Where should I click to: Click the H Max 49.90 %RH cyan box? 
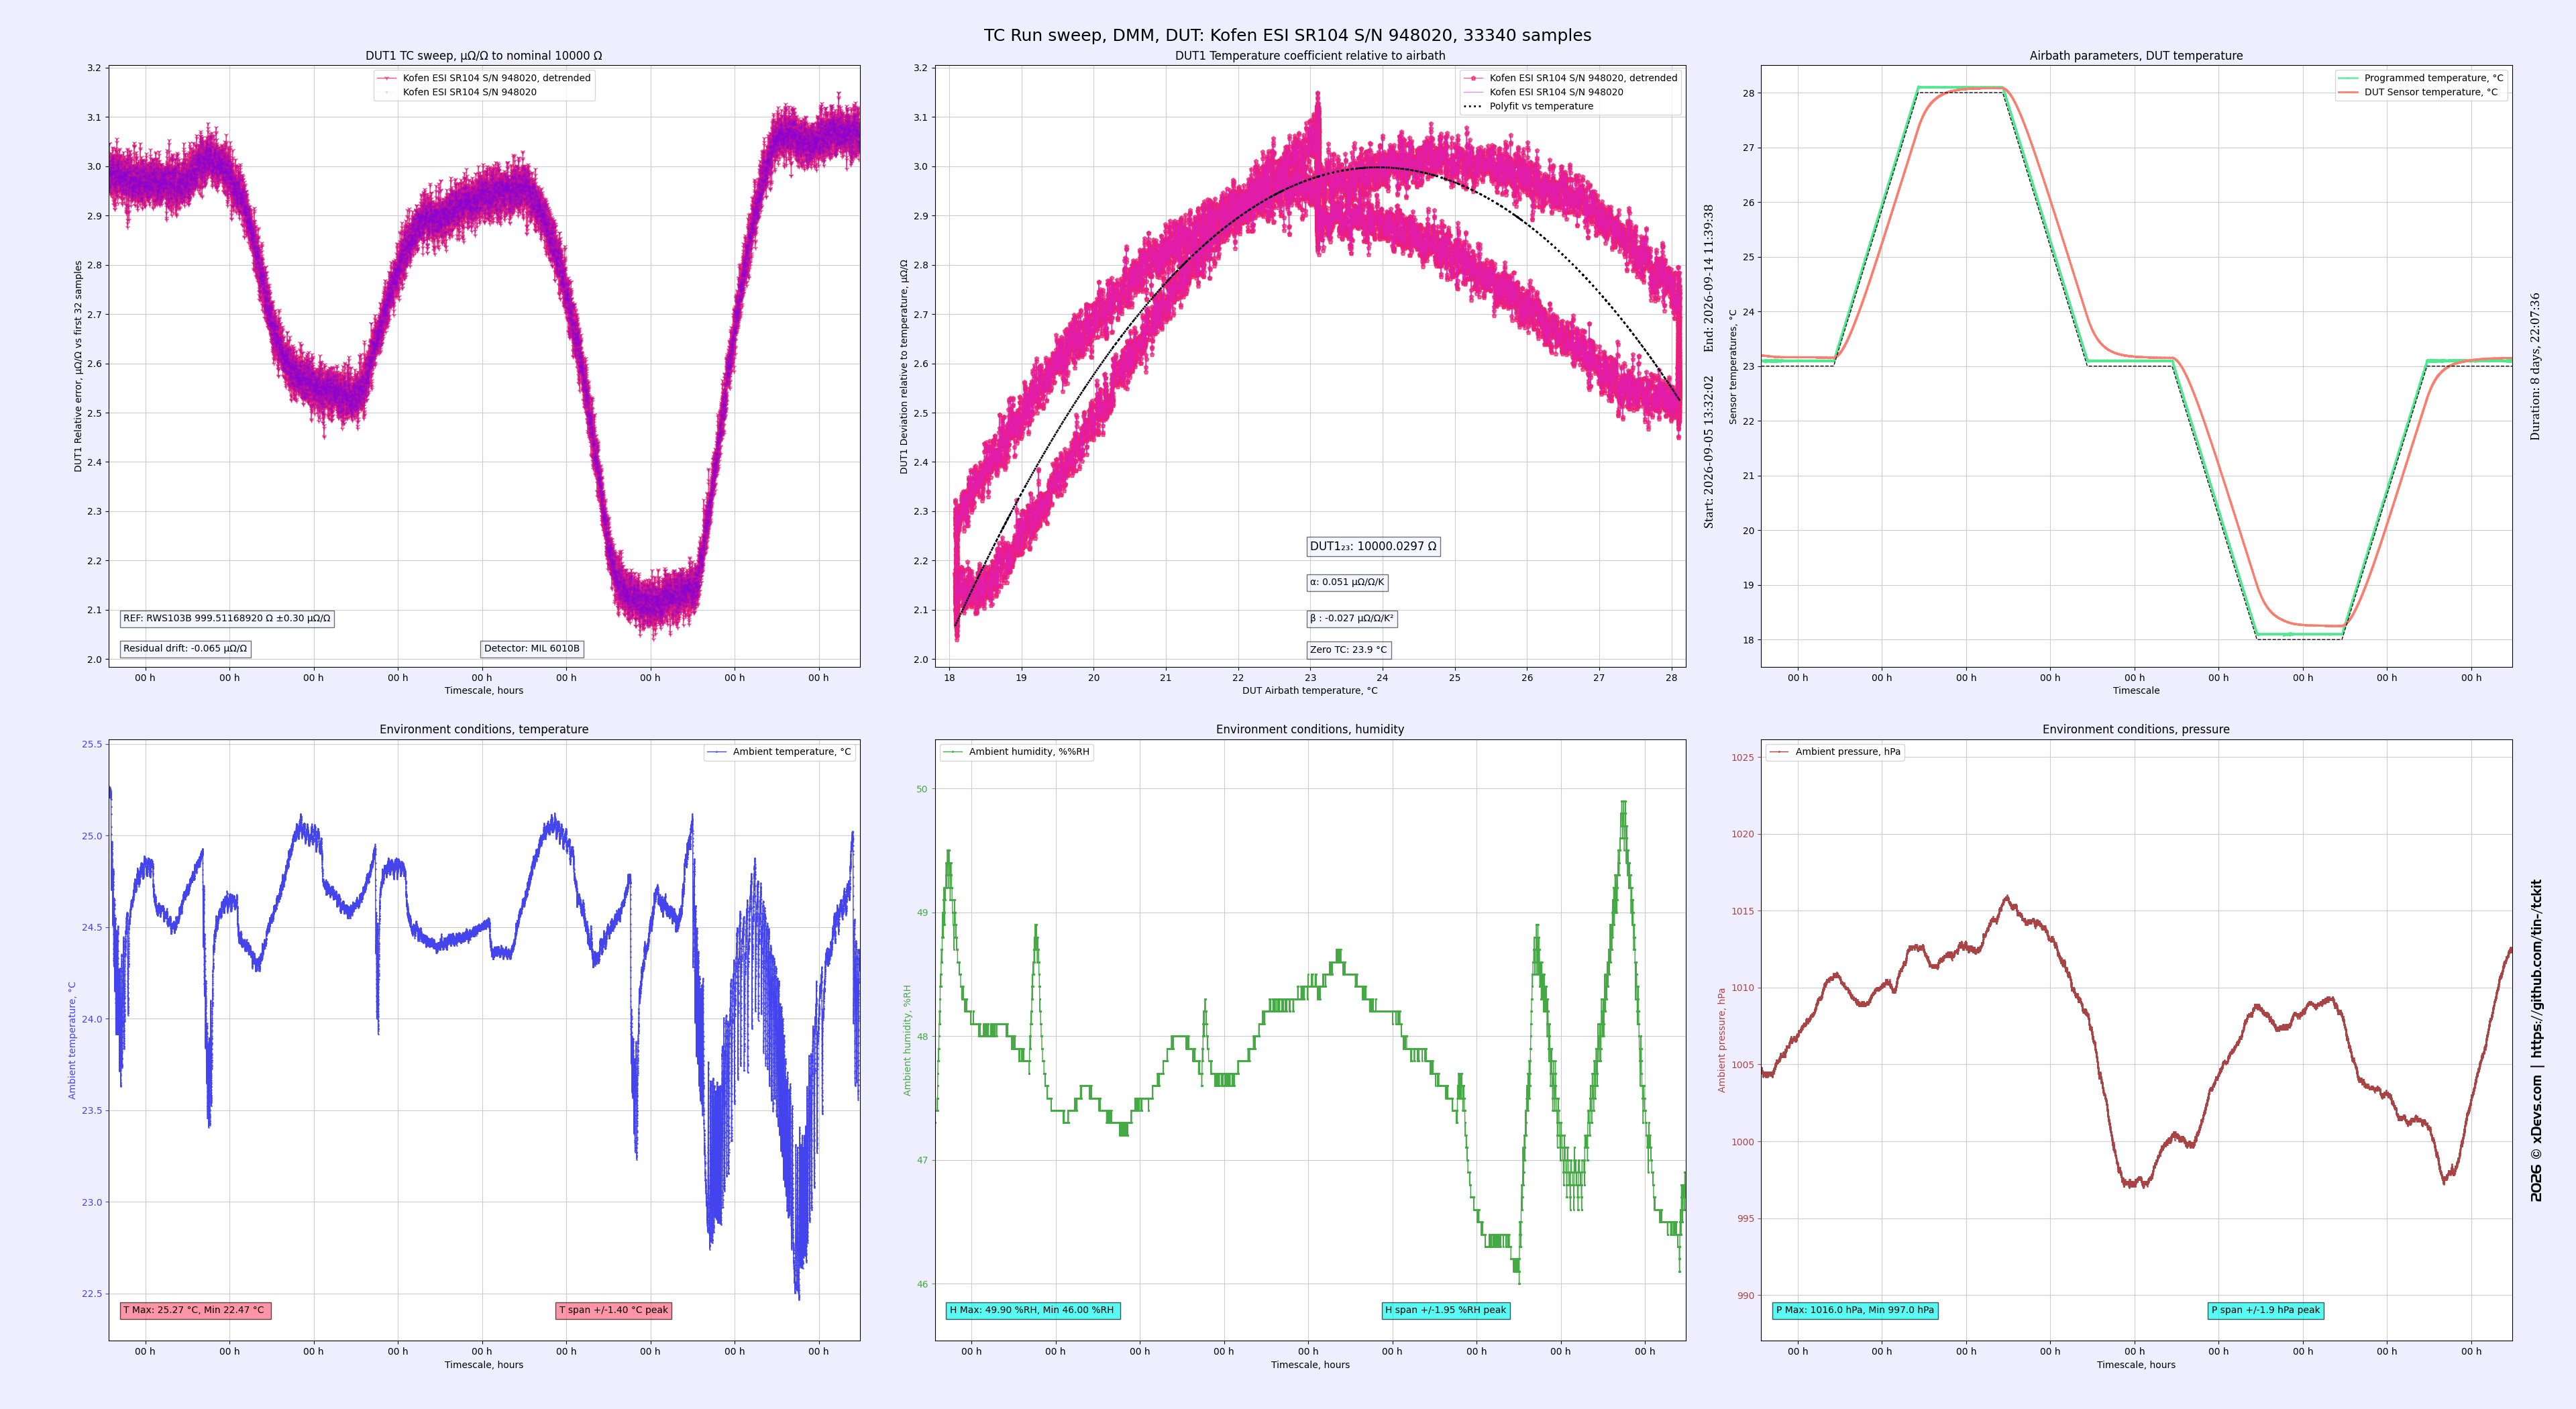[x=1032, y=1310]
